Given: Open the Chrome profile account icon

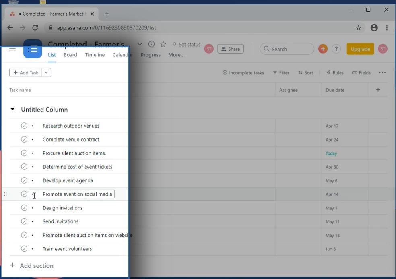Looking at the screenshot, I should point(374,27).
